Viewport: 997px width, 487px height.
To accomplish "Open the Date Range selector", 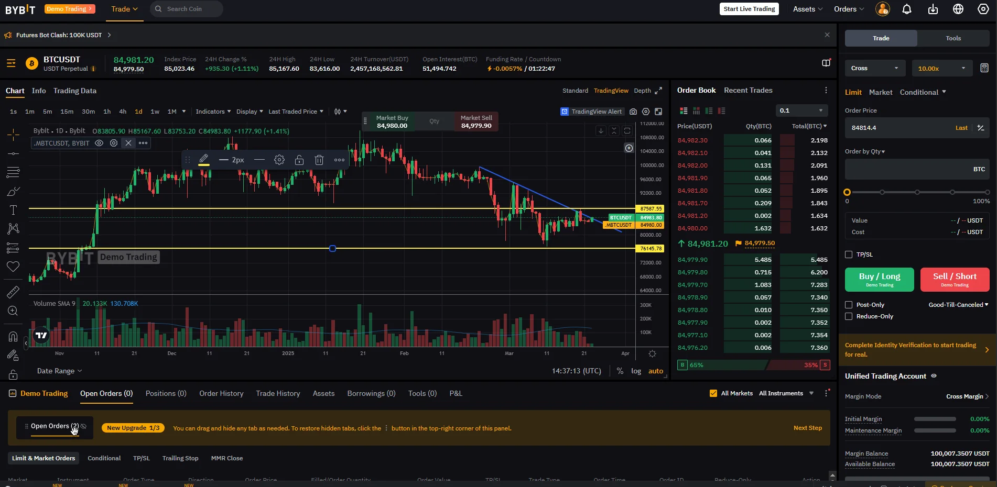I will (60, 371).
